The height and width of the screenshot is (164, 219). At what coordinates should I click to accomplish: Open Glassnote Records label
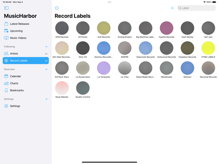click(146, 48)
